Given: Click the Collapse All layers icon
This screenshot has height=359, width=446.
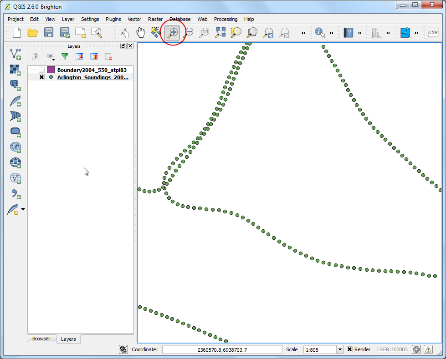Looking at the screenshot, I should point(94,56).
